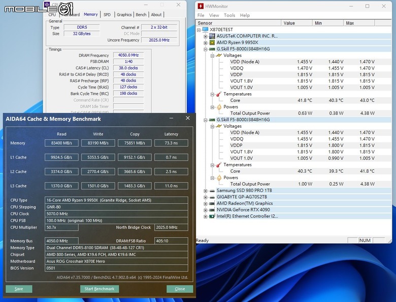Image resolution: width=396 pixels, height=302 pixels.
Task: Select the Memory tab in CPU-Z
Action: click(x=91, y=14)
